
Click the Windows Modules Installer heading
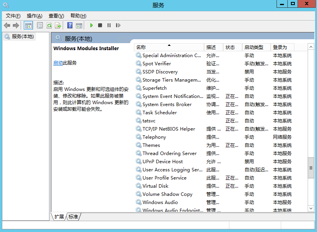(86, 49)
